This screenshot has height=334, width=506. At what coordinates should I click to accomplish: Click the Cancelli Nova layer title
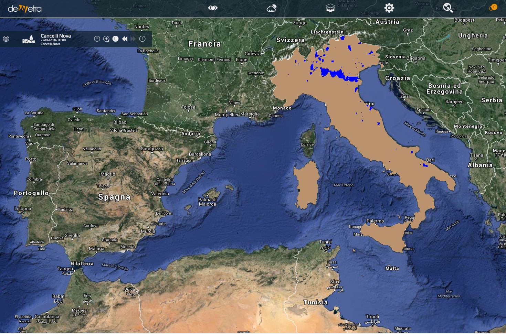(x=56, y=36)
